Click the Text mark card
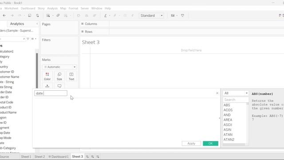The width and height of the screenshot is (284, 160). tap(71, 76)
